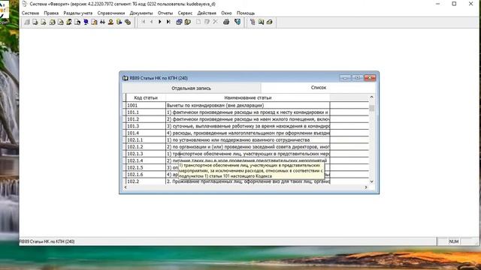Click the tree structure toolbar icon

click(253, 22)
